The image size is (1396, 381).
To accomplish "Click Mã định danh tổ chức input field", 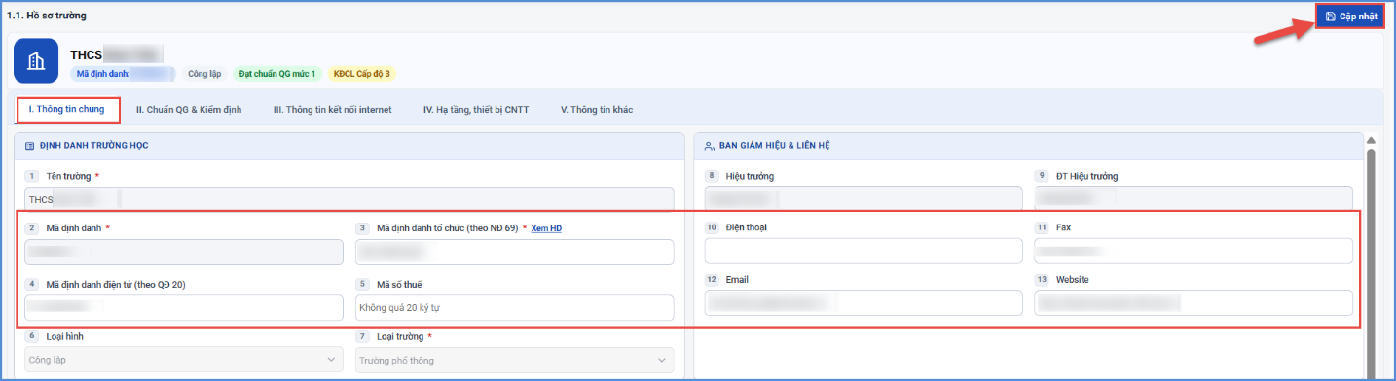I will (x=514, y=253).
